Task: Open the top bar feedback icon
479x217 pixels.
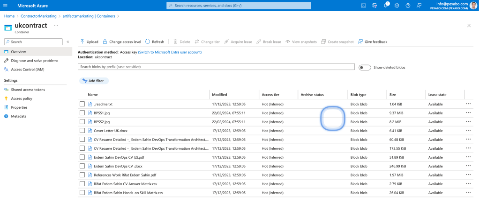Action: click(x=419, y=6)
